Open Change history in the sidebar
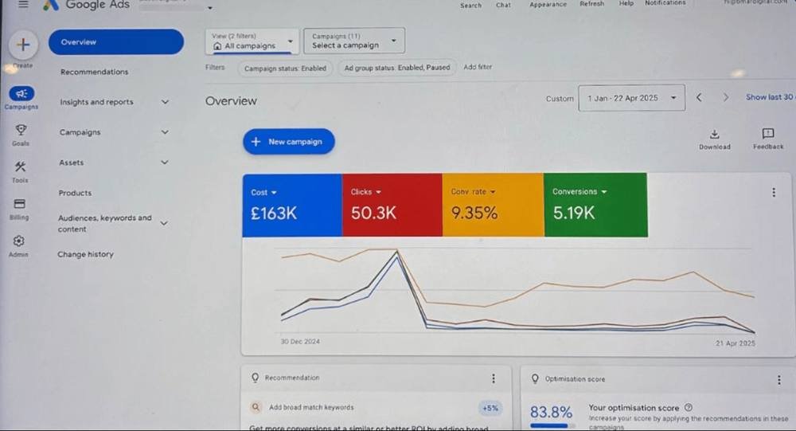Image resolution: width=796 pixels, height=431 pixels. pos(85,254)
